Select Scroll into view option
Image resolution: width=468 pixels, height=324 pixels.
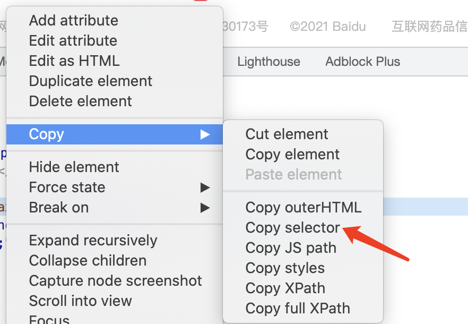[x=81, y=301]
